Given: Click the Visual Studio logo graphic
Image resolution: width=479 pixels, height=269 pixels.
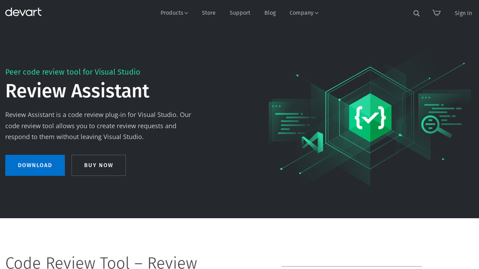Looking at the screenshot, I should point(312,141).
